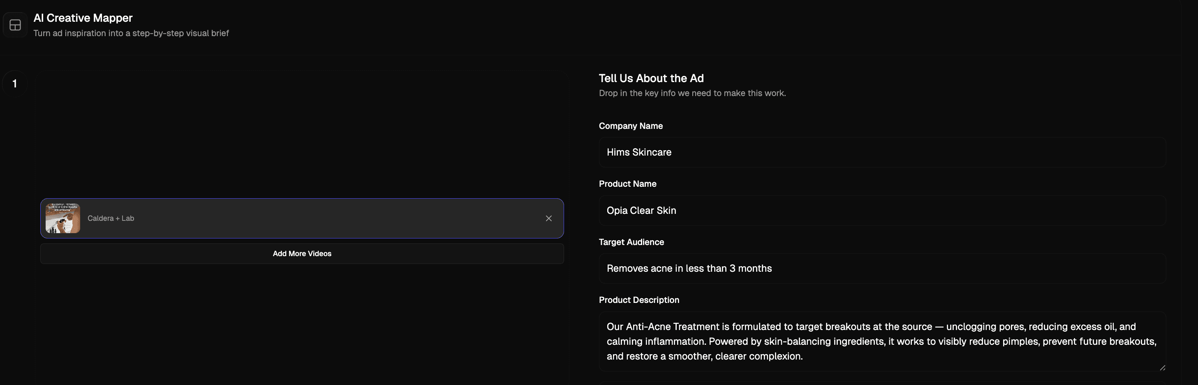Click Add More Videos button
Screen dimensions: 1198x385
point(302,254)
